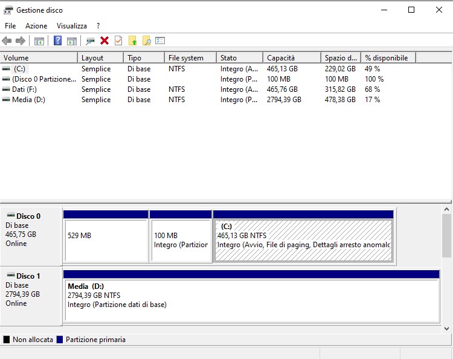
Task: Open the ? help menu
Action: pos(98,26)
